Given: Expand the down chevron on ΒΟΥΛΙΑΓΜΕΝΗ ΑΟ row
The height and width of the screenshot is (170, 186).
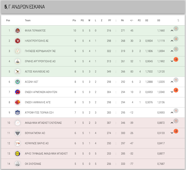Looking at the screenshot, I should (x=172, y=133).
